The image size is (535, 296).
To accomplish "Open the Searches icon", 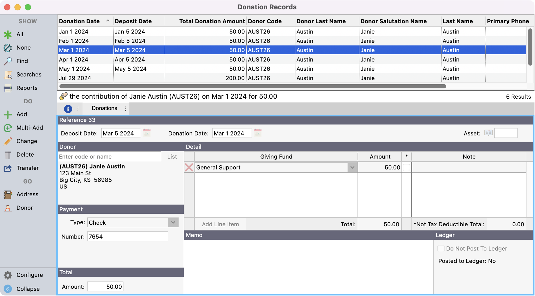I will pos(8,75).
